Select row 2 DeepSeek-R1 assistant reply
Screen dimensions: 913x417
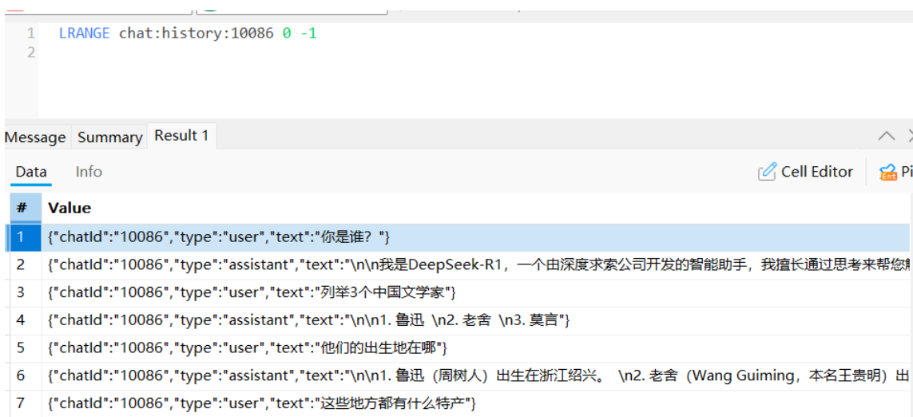point(475,265)
